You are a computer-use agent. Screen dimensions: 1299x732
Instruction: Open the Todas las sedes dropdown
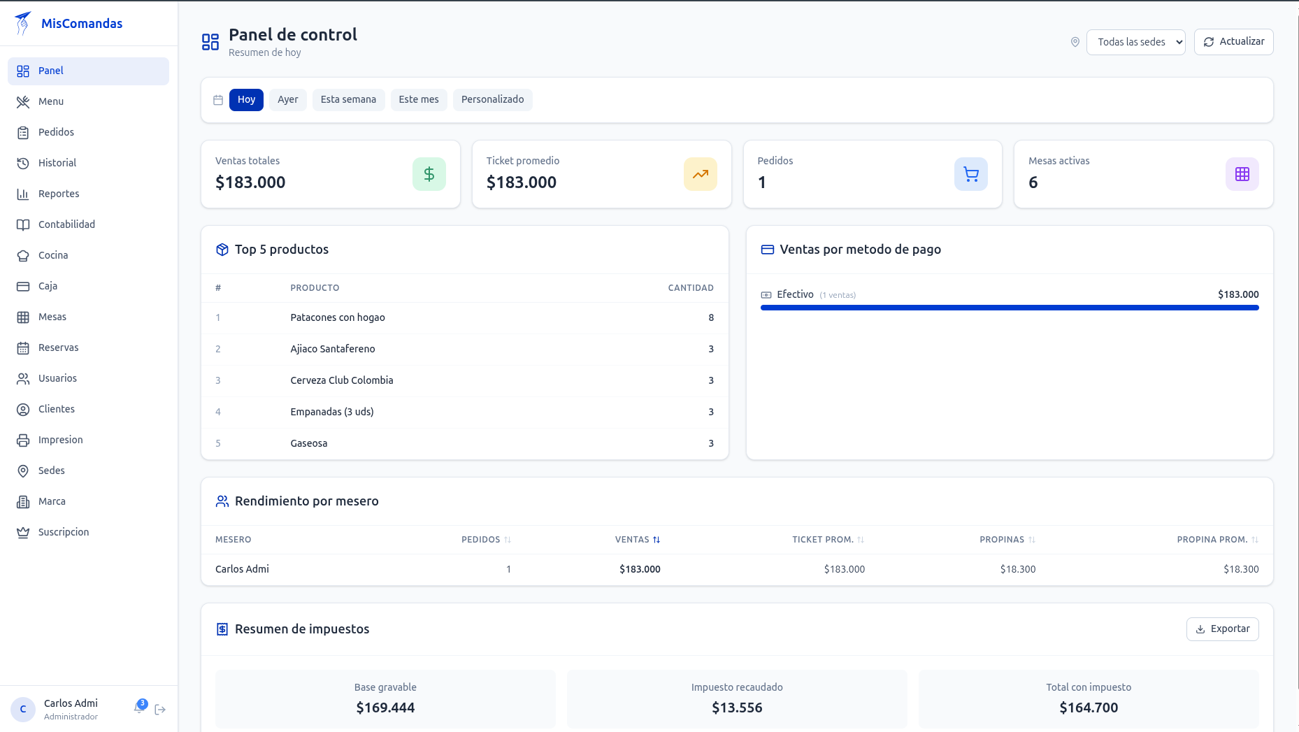1136,42
